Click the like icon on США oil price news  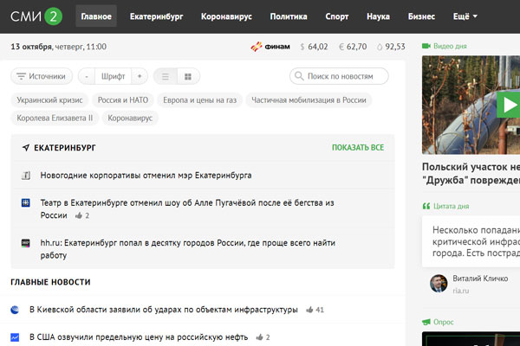[258, 337]
